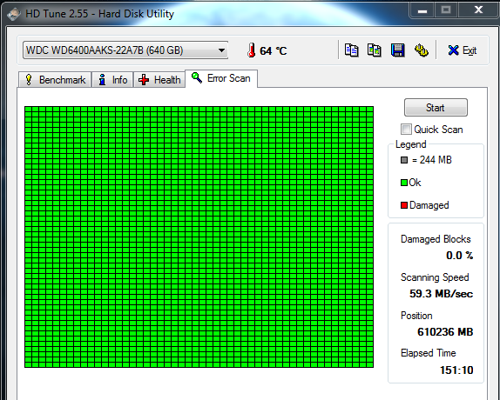Click the HD Tune title bar icon
This screenshot has height=400, width=500.
point(14,14)
